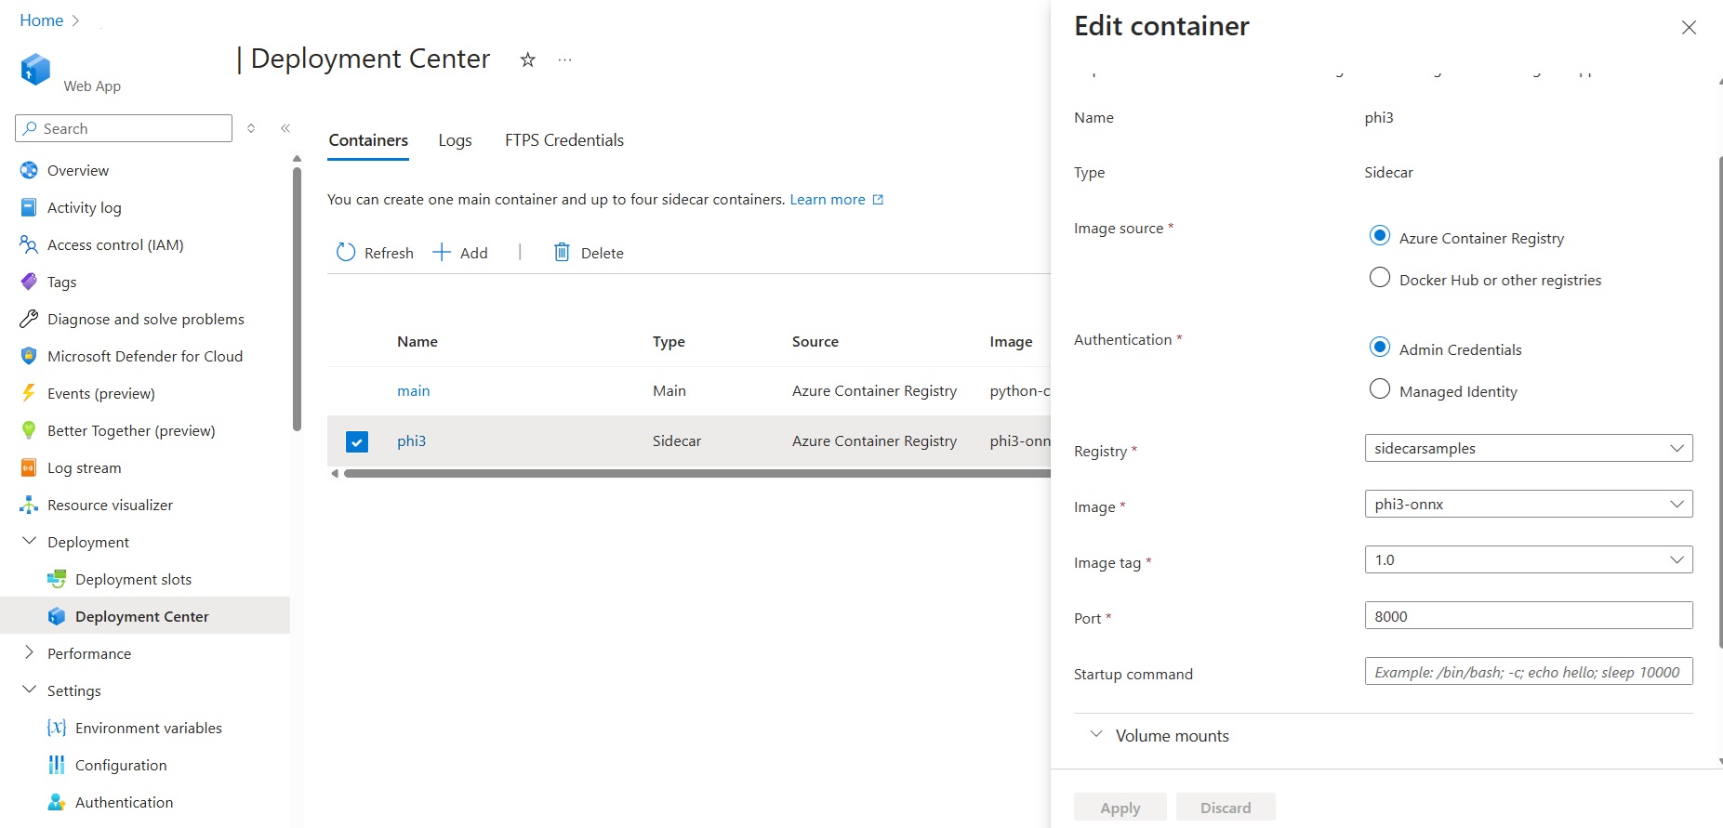The height and width of the screenshot is (828, 1723).
Task: Open Microsoft Defender for Cloud shield icon
Action: click(29, 356)
